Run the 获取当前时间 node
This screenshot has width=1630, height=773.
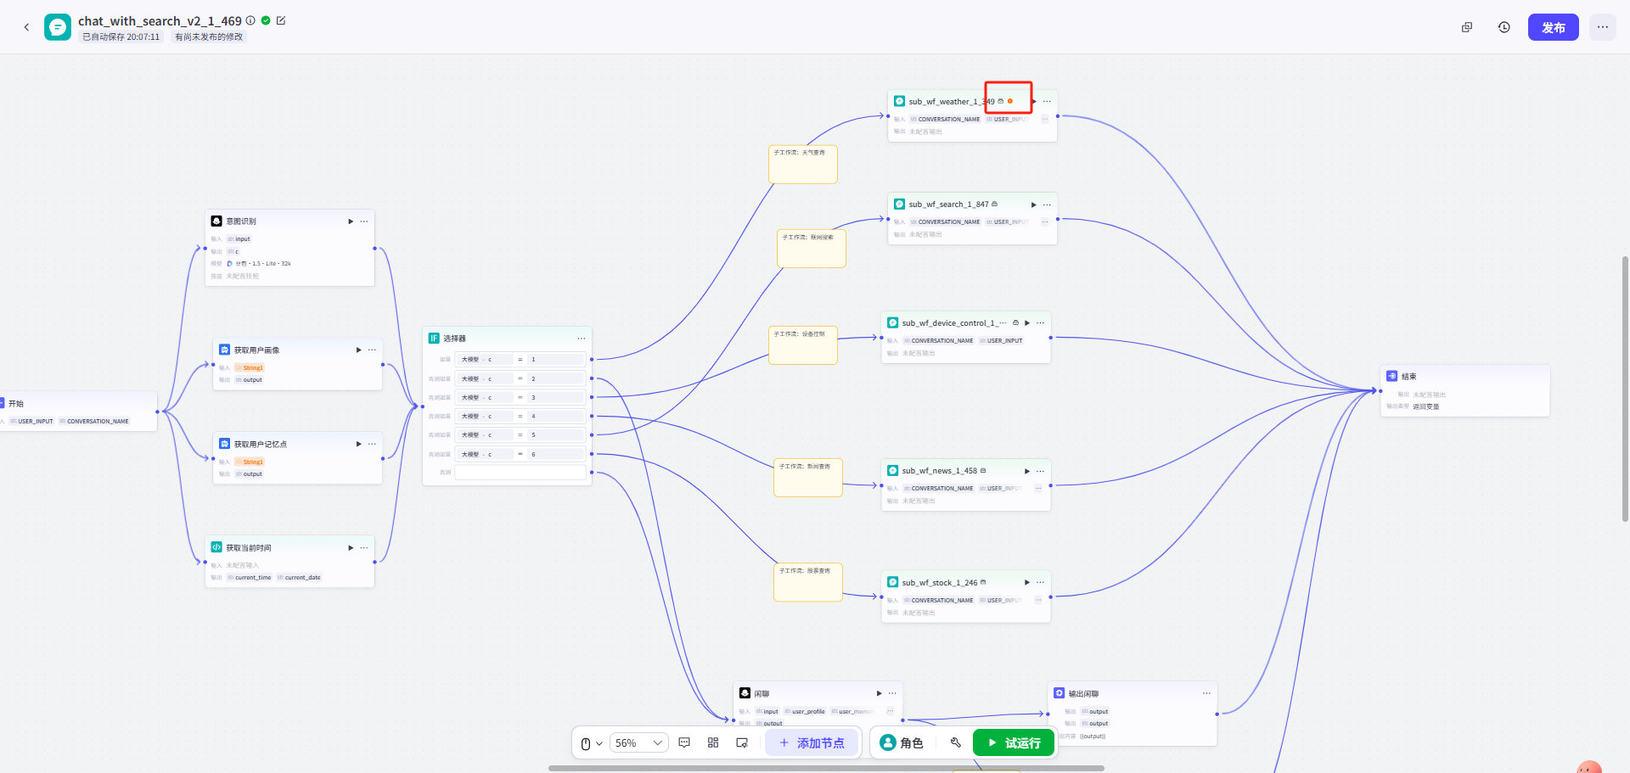pyautogui.click(x=351, y=548)
